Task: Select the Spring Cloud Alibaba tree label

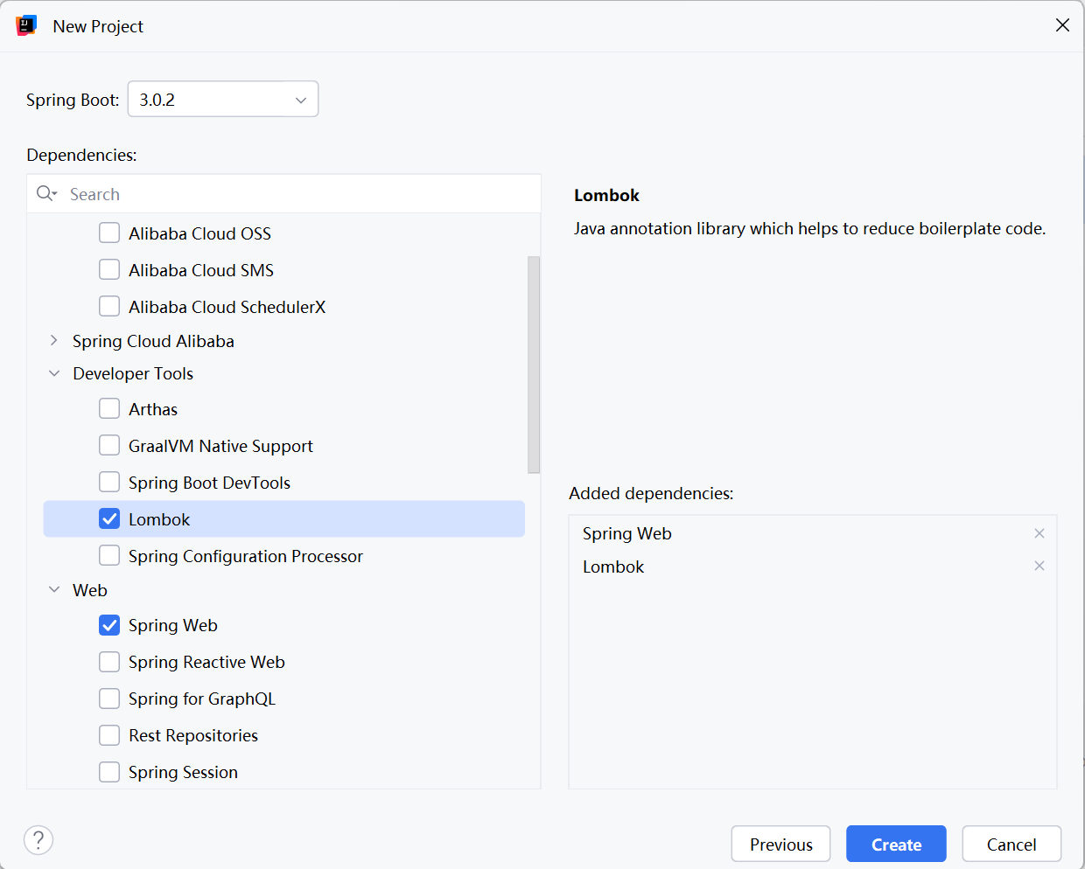Action: (x=153, y=341)
